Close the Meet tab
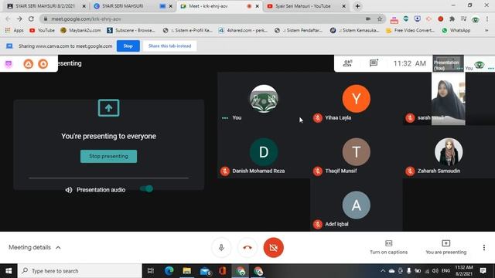The image size is (495, 278). pos(258,6)
